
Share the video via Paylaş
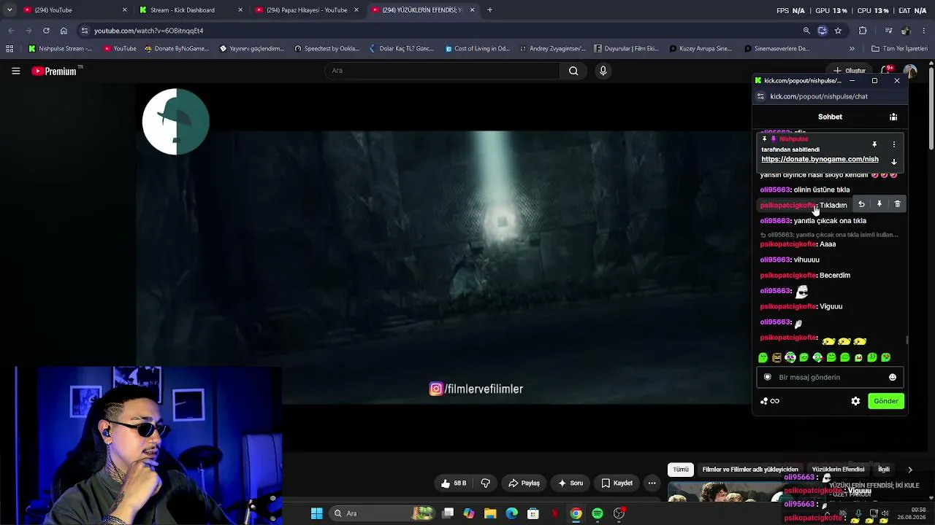524,483
